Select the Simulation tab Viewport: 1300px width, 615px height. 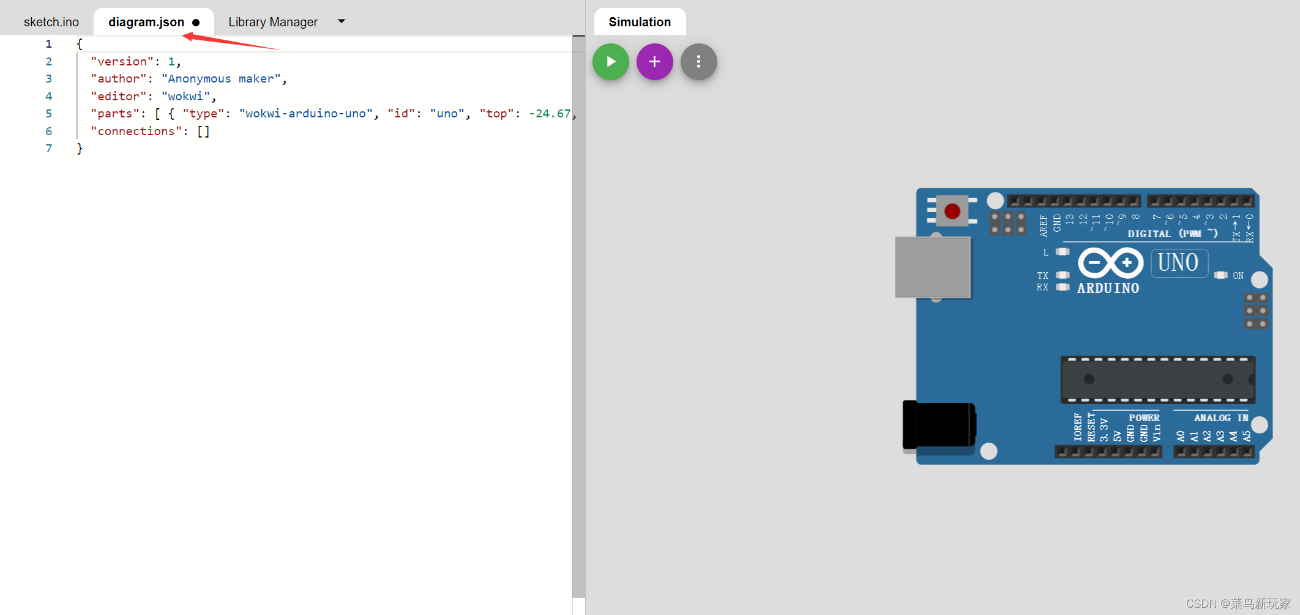coord(640,22)
